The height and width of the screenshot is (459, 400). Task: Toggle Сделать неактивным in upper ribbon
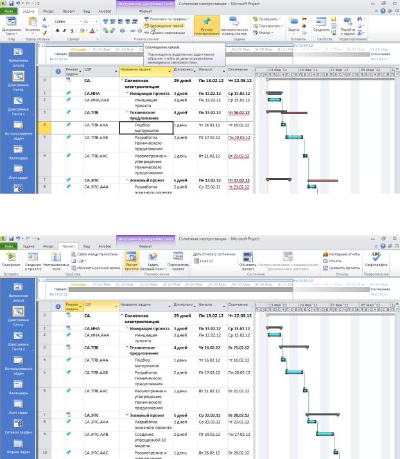pyautogui.click(x=164, y=33)
